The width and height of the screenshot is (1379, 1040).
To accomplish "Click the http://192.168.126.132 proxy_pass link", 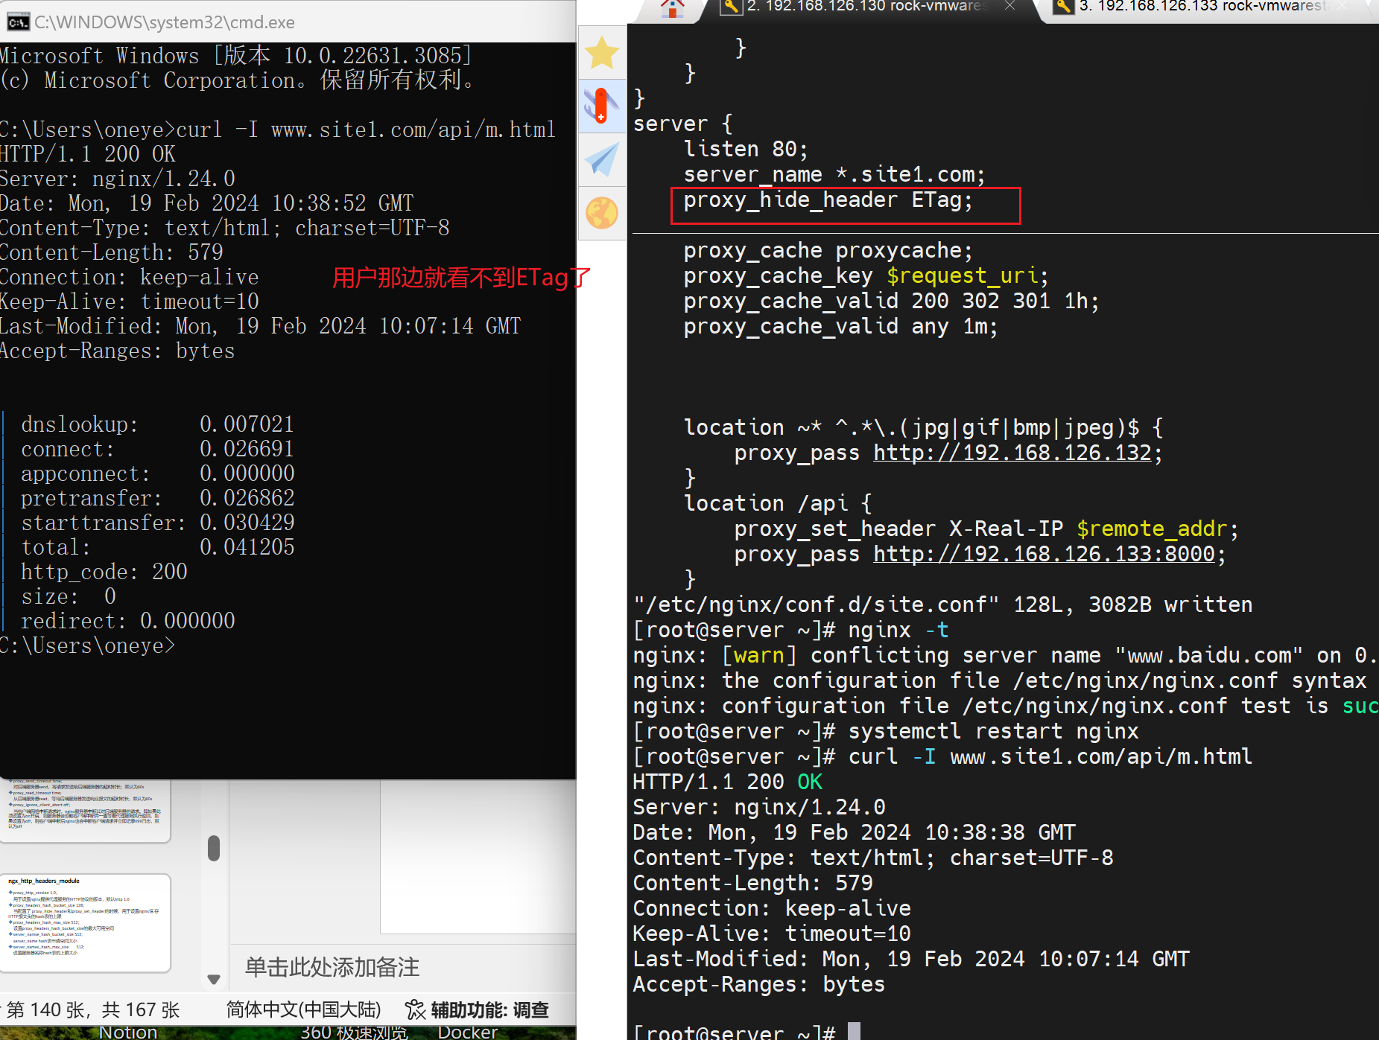I will 1012,453.
